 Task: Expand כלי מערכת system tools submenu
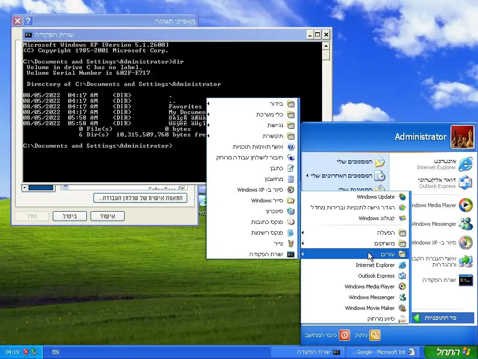click(x=253, y=115)
